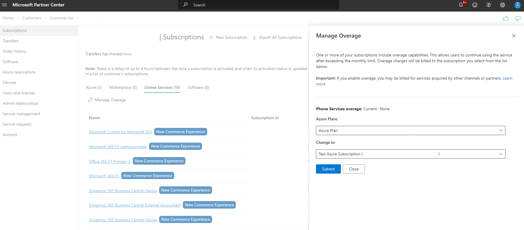524x230 pixels.
Task: Close the Manage Overage panel
Action: (x=514, y=36)
